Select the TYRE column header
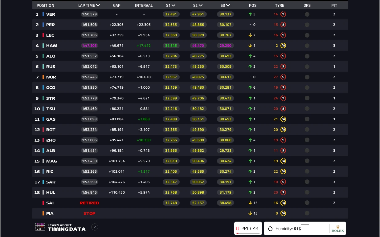This screenshot has width=380, height=237. pyautogui.click(x=280, y=6)
